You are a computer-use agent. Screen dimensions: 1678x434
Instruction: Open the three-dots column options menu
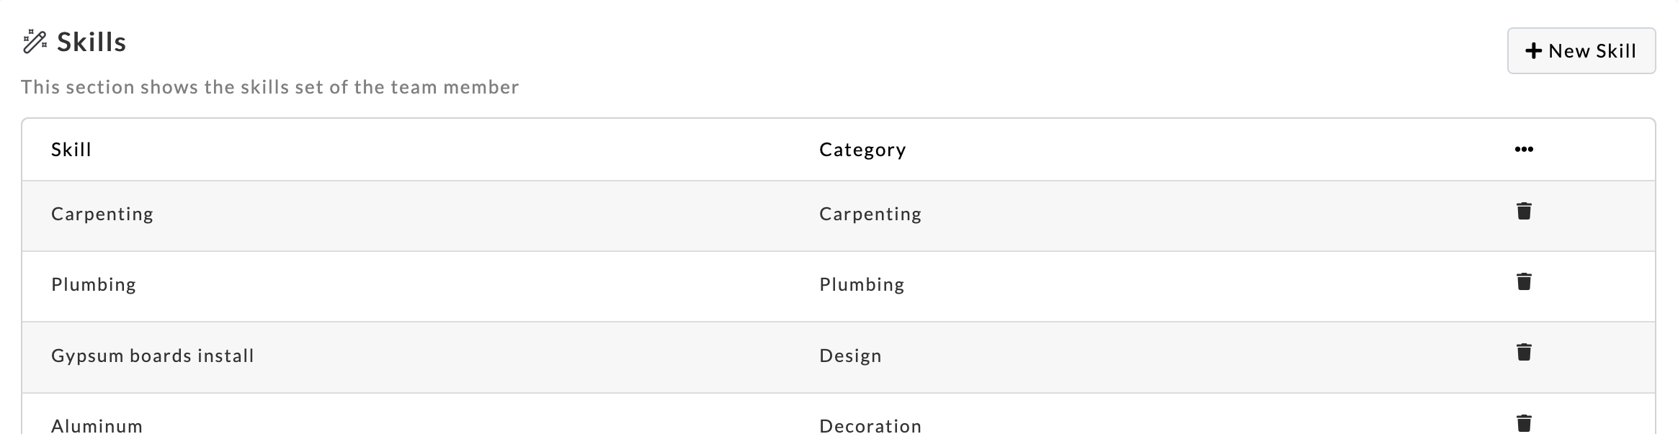[x=1523, y=150]
